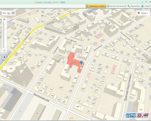Screen dimensions: 151x121
Task: Click the blue expand icon near 119б
Action: (145, 87)
